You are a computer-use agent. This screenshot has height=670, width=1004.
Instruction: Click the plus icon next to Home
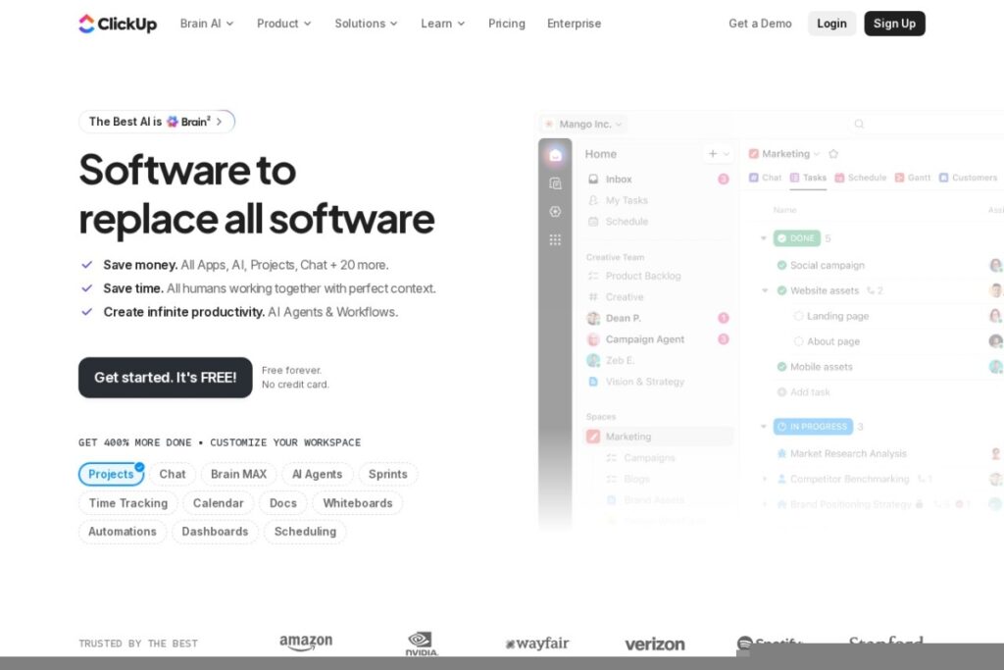713,154
